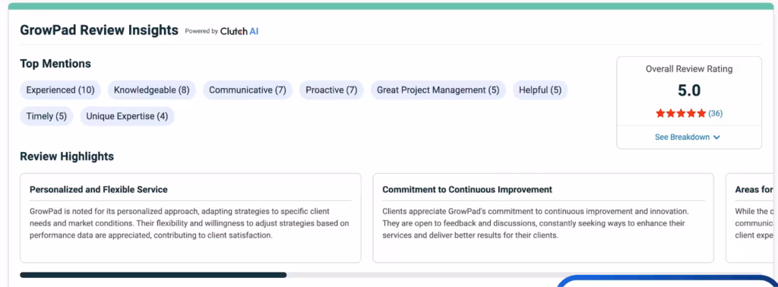Image resolution: width=778 pixels, height=287 pixels.
Task: Select the Helpful (5) mention tag
Action: click(x=540, y=90)
